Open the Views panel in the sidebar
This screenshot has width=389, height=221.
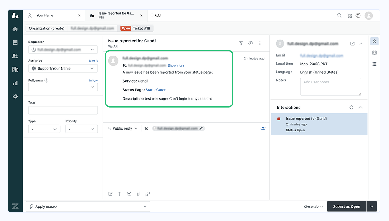tap(15, 42)
